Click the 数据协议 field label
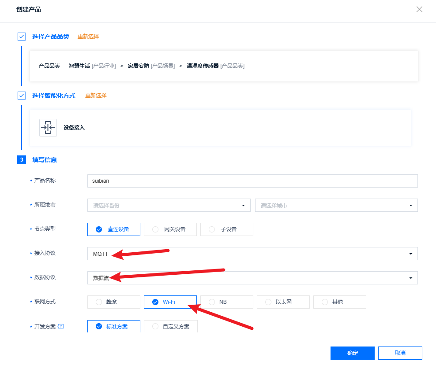Image resolution: width=436 pixels, height=365 pixels. (x=45, y=277)
